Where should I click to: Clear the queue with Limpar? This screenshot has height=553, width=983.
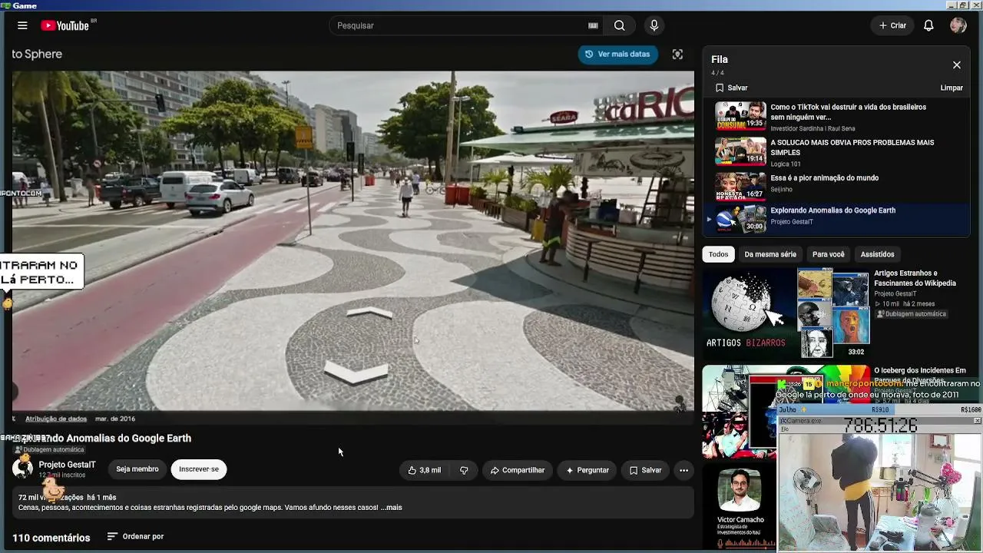(952, 88)
